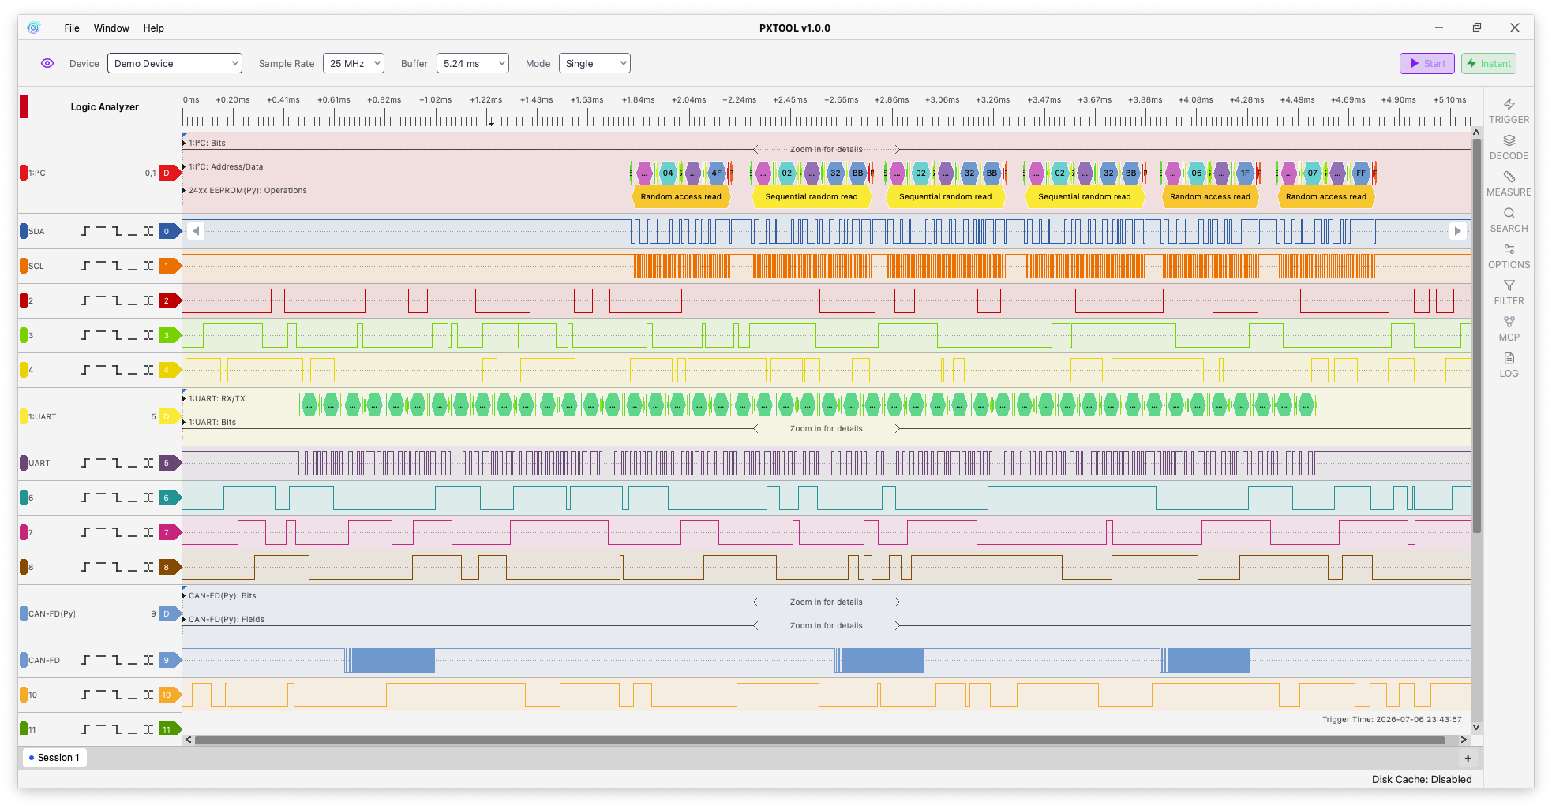Toggle the SCL channel color handle

click(x=24, y=266)
